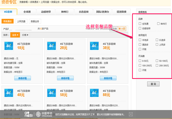Check the 动感地带 brand checkbox
This screenshot has height=119, width=172.
(140, 28)
